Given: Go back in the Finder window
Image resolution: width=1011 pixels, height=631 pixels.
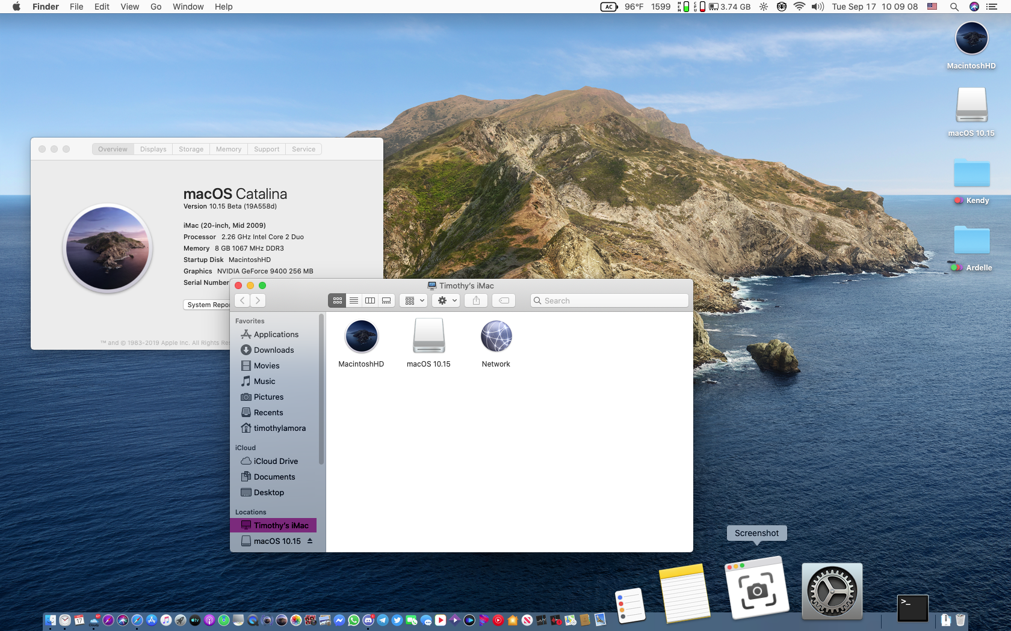Looking at the screenshot, I should [242, 300].
